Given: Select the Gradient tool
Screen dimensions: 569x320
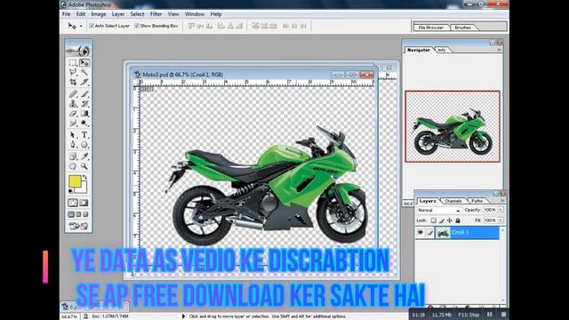Looking at the screenshot, I should [x=84, y=114].
